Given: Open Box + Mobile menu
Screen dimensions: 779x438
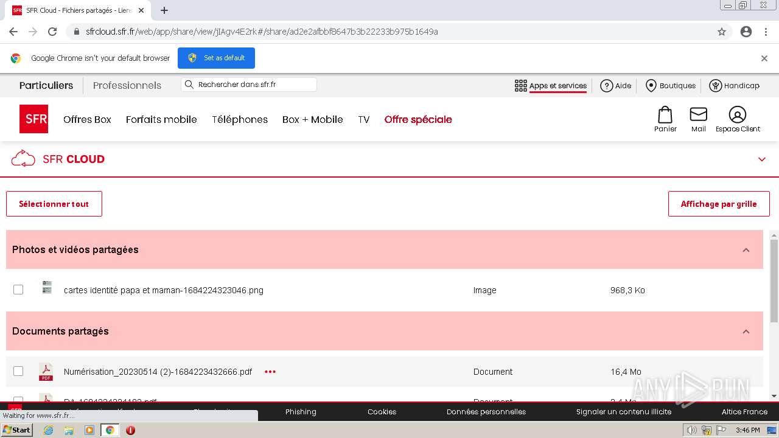Looking at the screenshot, I should (x=313, y=119).
